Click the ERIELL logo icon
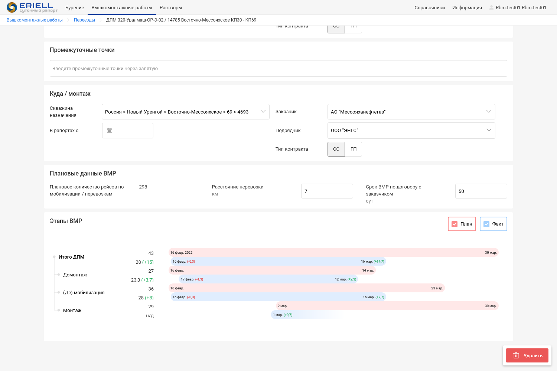This screenshot has height=371, width=557. click(12, 7)
